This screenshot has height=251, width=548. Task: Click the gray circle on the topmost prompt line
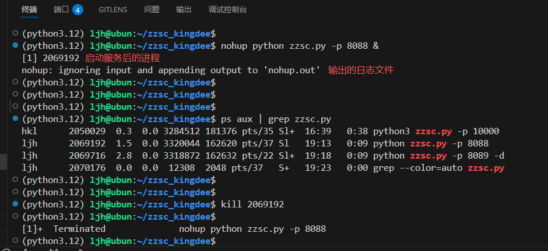click(15, 33)
